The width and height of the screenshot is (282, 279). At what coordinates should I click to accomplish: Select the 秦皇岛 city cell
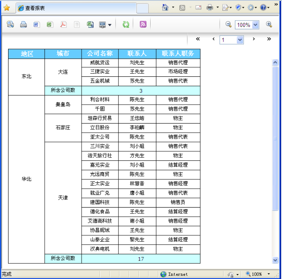pyautogui.click(x=63, y=104)
